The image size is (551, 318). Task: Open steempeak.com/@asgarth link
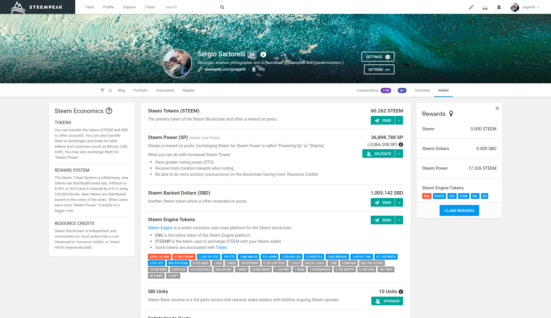225,69
